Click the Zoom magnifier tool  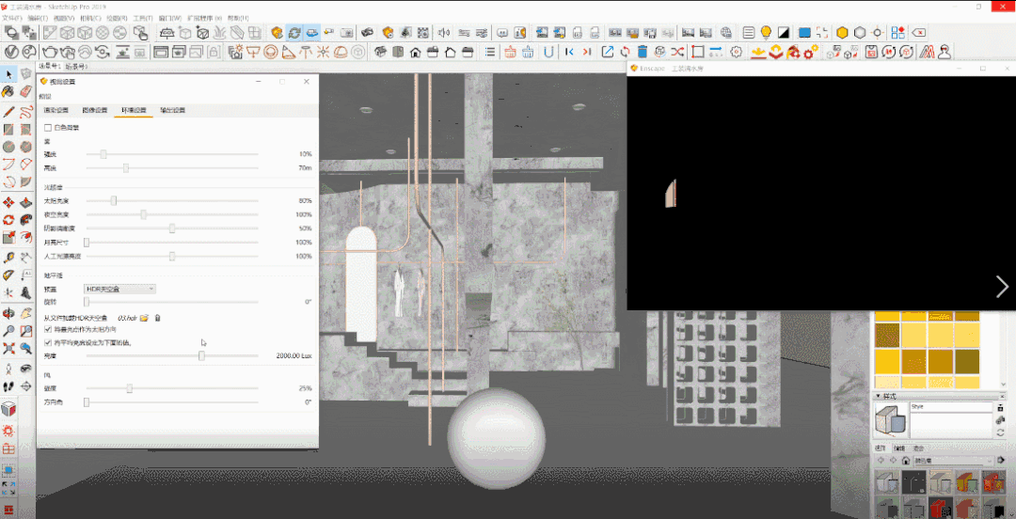[x=8, y=331]
